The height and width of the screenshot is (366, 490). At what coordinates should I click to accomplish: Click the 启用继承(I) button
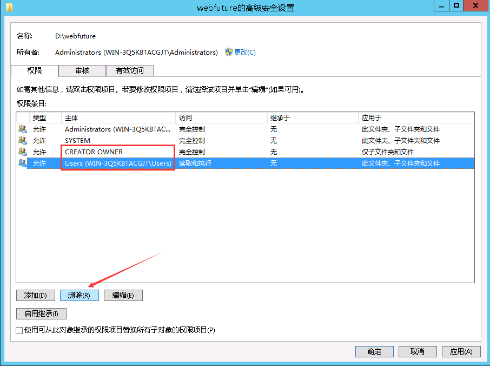coord(42,313)
